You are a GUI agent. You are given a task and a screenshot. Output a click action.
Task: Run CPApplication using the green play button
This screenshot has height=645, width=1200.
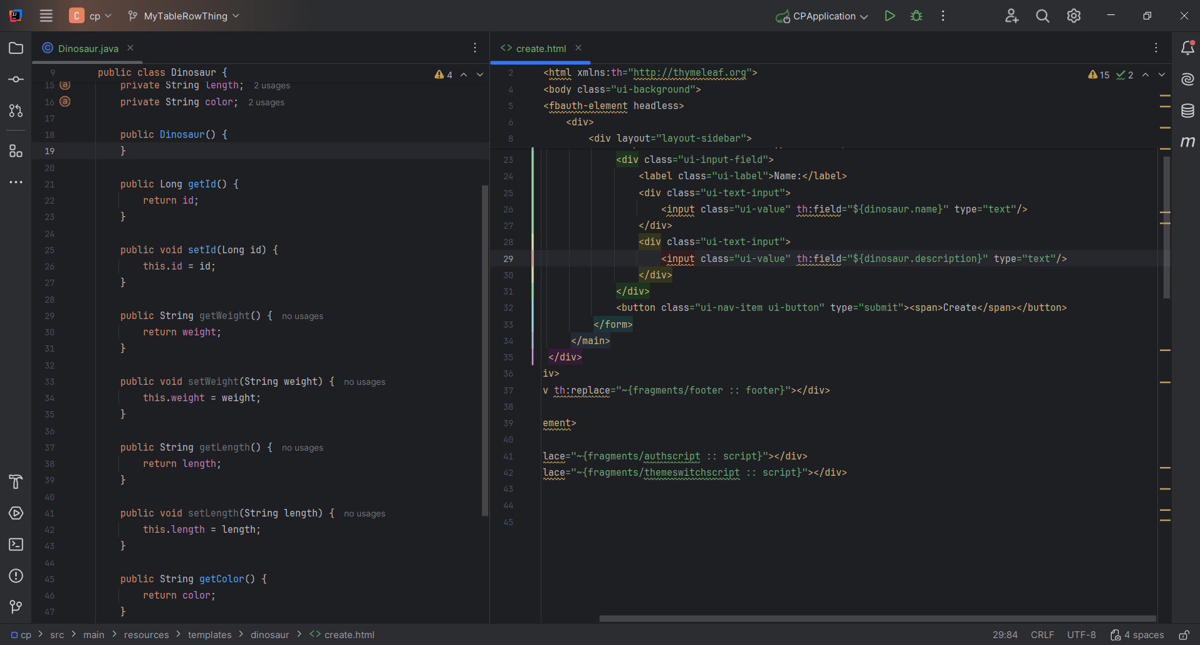tap(890, 16)
